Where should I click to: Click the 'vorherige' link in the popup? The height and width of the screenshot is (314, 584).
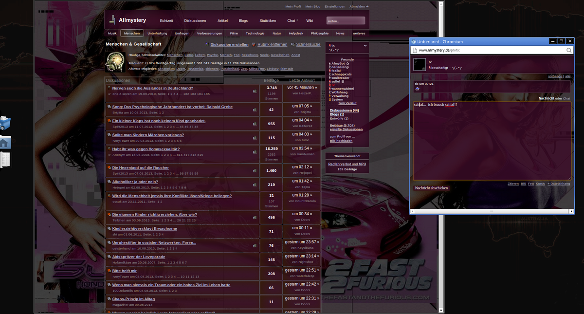click(555, 76)
